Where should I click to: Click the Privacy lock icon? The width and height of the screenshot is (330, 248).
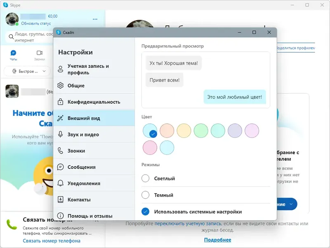point(60,102)
